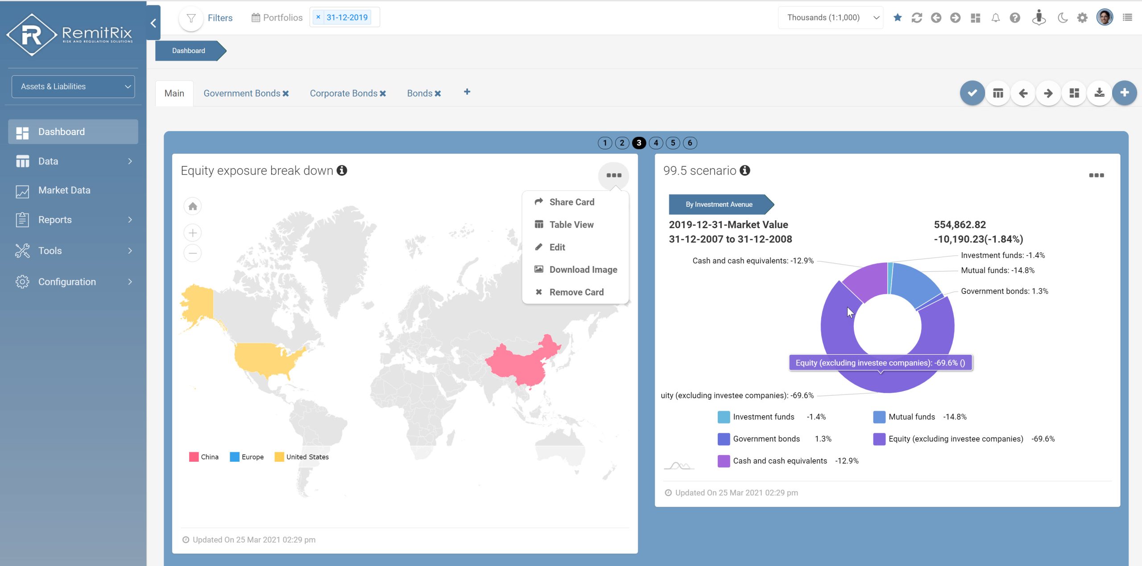Screen dimensions: 1142x566
Task: Open the Assets & Liabilities dropdown
Action: [x=73, y=86]
